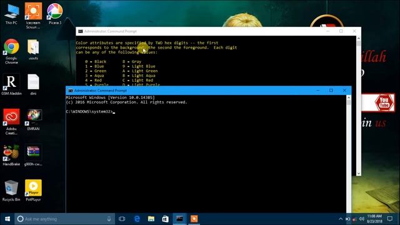The image size is (400, 225).
Task: Open Task View from taskbar
Action: [x=122, y=219]
